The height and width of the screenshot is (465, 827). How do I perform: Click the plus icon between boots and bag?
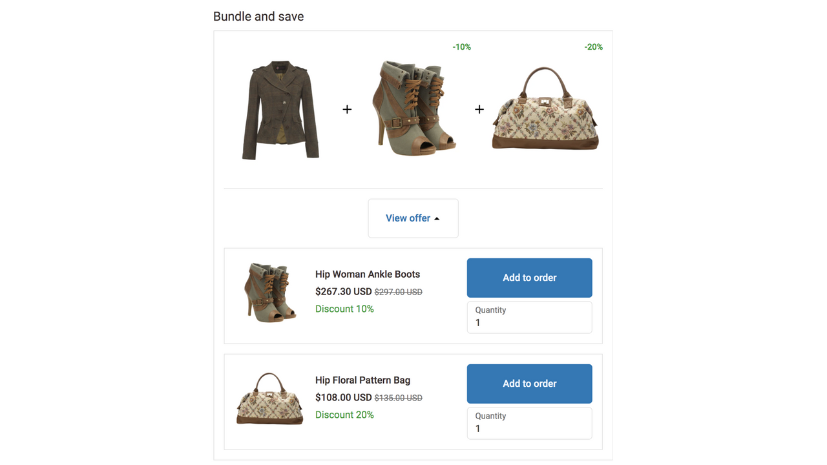coord(479,109)
